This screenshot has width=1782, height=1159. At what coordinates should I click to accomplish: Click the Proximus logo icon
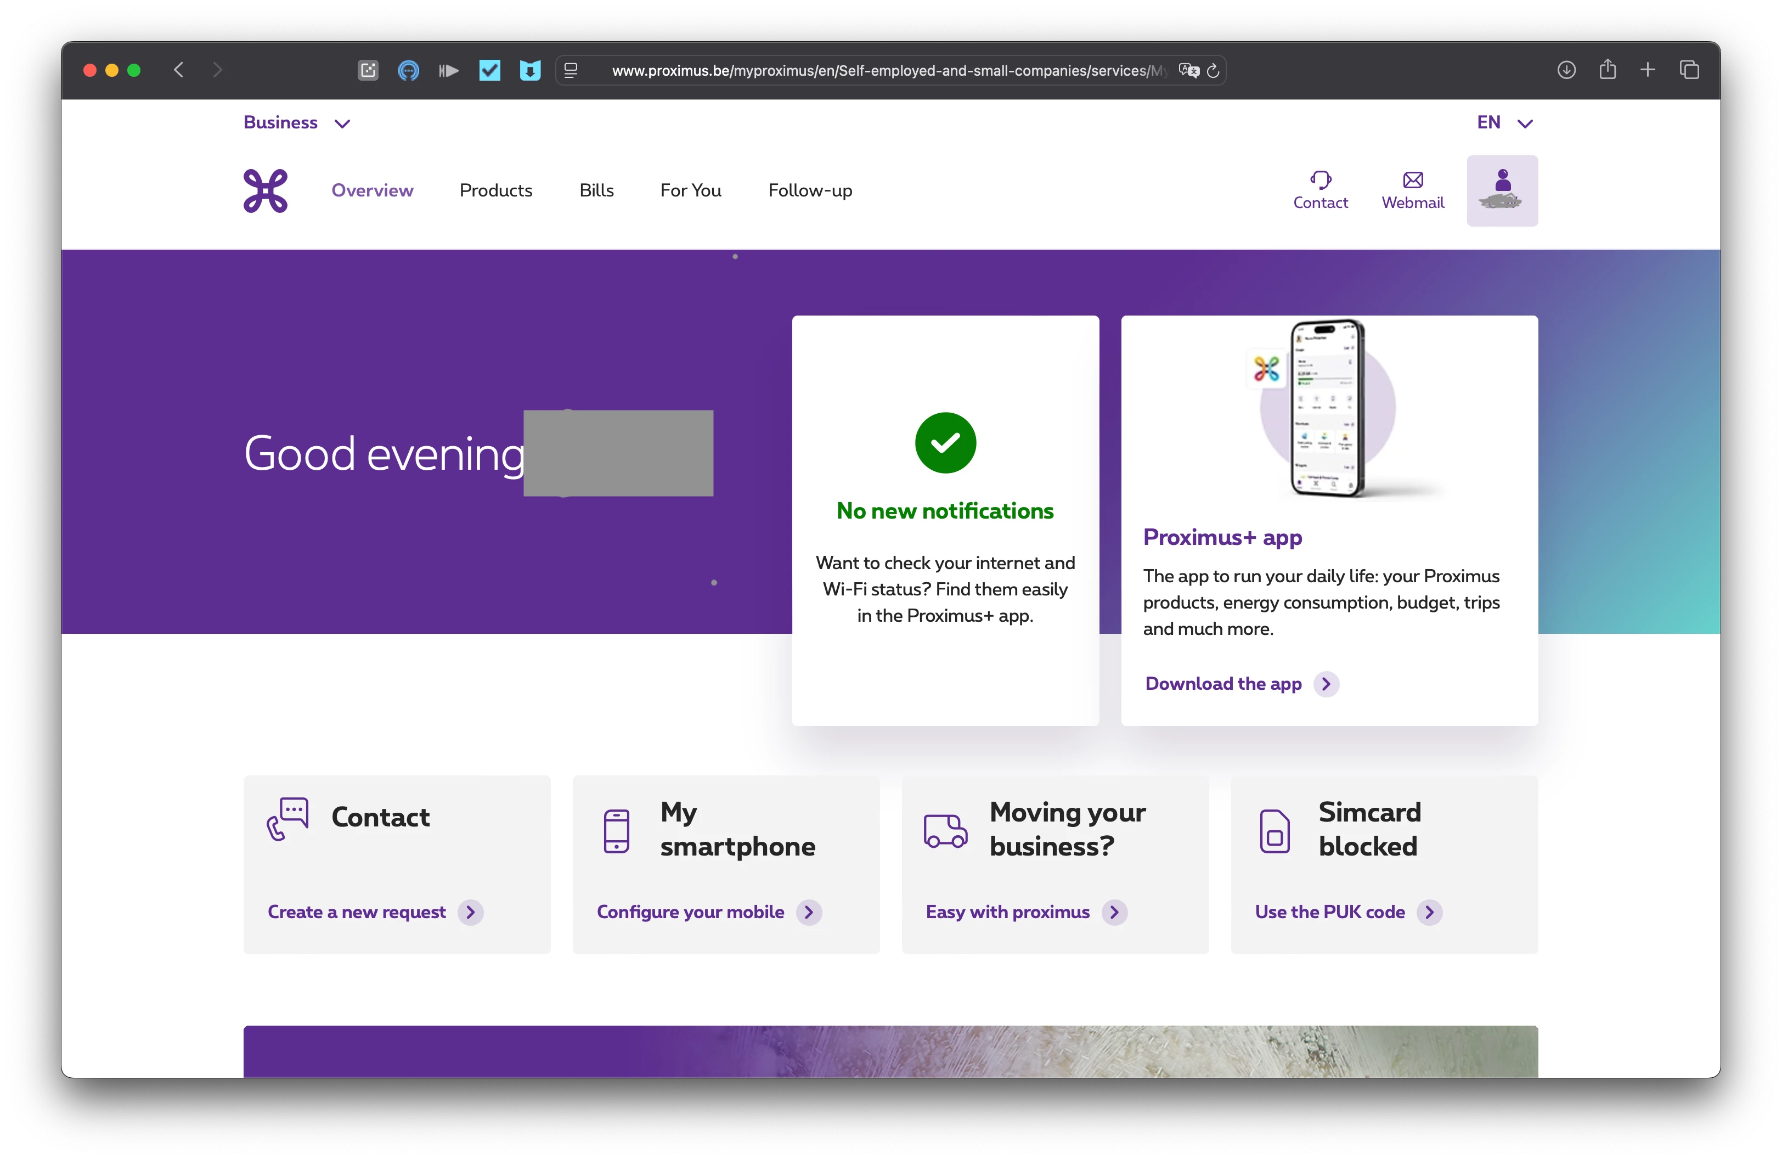[265, 191]
